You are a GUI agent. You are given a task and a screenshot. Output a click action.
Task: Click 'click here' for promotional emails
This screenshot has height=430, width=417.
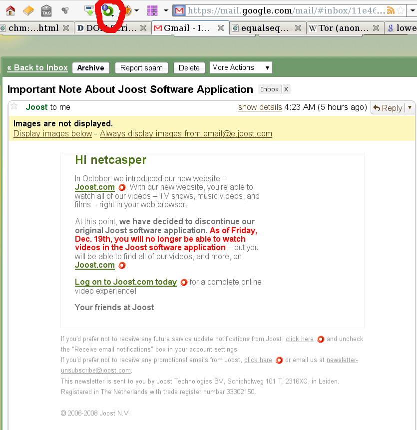pos(258,360)
